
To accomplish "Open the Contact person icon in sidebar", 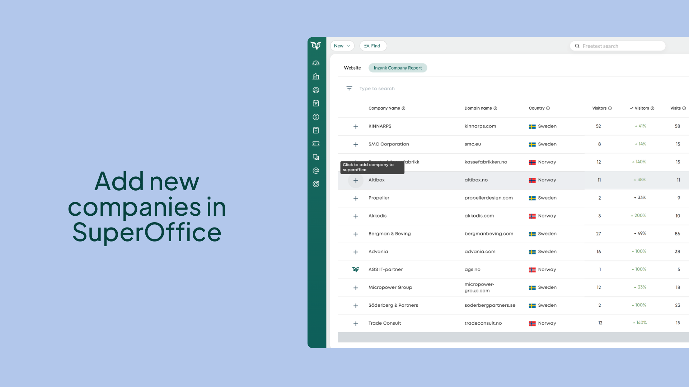I will (x=316, y=90).
